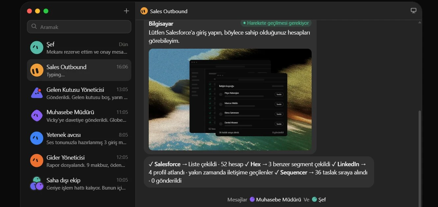The image size is (438, 207).
Task: Click the chat vertical scrollbar thumb
Action: click(420, 158)
